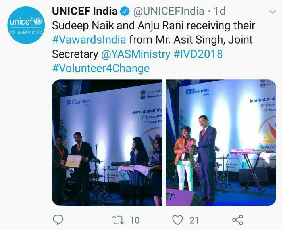Viewport: 283px width, 230px height.
Task: Open the reply comment bubble icon
Action: (58, 220)
